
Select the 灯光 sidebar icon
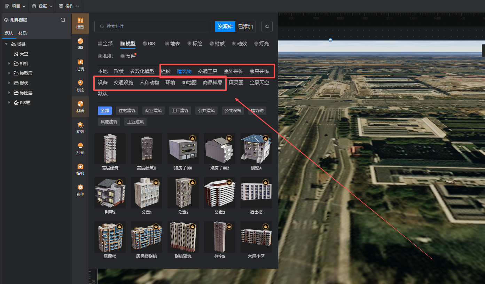tap(80, 148)
